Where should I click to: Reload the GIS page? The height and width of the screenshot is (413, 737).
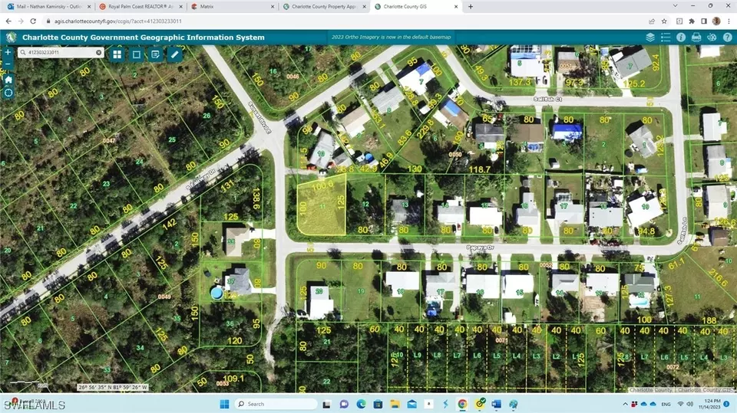click(x=33, y=21)
